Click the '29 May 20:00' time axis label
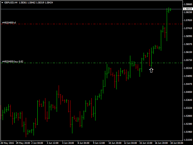The height and width of the screenshot is (145, 193). point(23,143)
